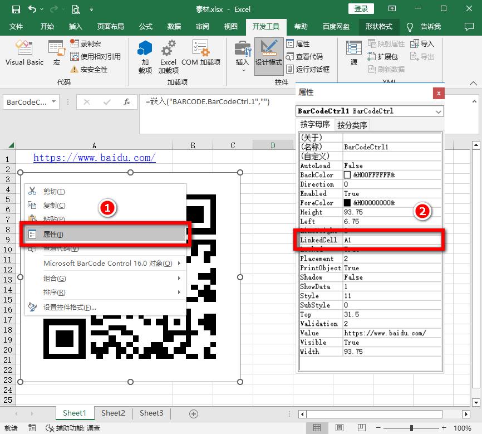Open Excel Add-ins dialog
482x434 pixels.
coord(169,57)
